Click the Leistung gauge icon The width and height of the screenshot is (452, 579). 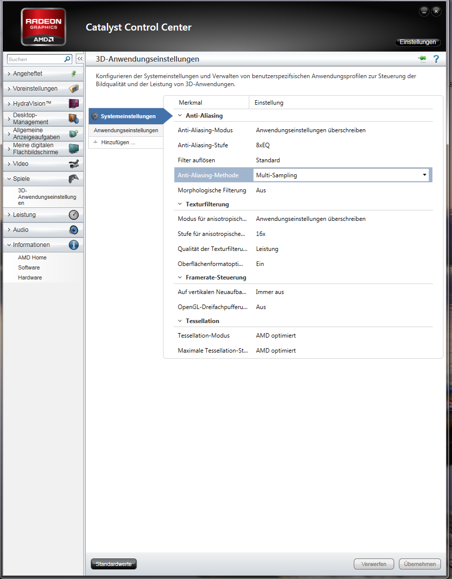coord(74,214)
